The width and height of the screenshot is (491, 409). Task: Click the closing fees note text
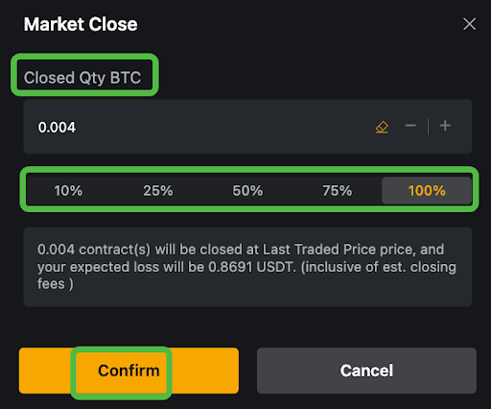pos(379,267)
